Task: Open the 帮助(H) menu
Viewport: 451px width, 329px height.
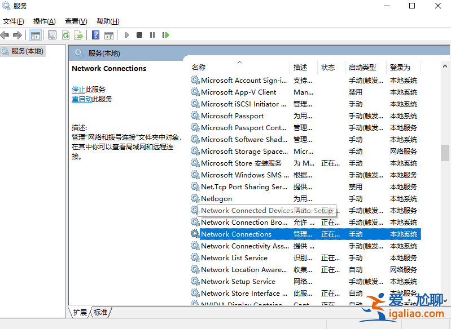Action: (x=108, y=21)
